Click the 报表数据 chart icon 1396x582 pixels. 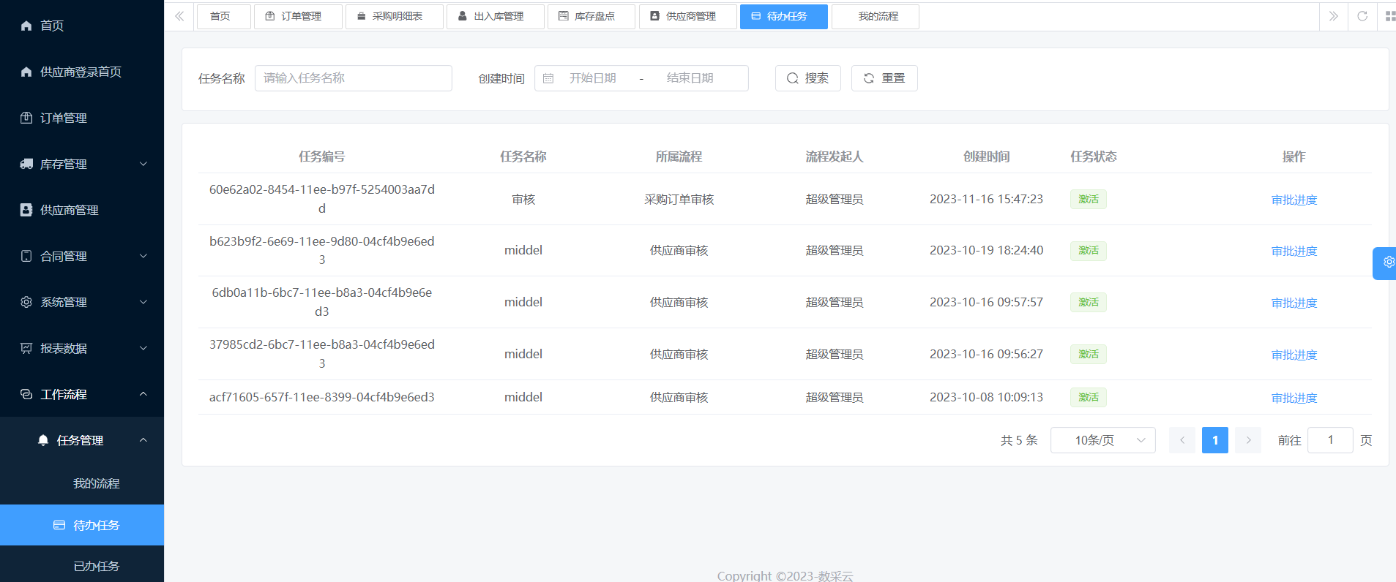pos(26,348)
